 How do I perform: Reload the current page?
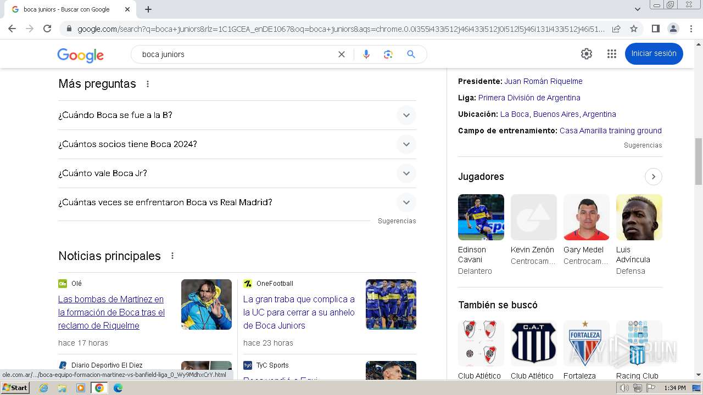[x=47, y=29]
